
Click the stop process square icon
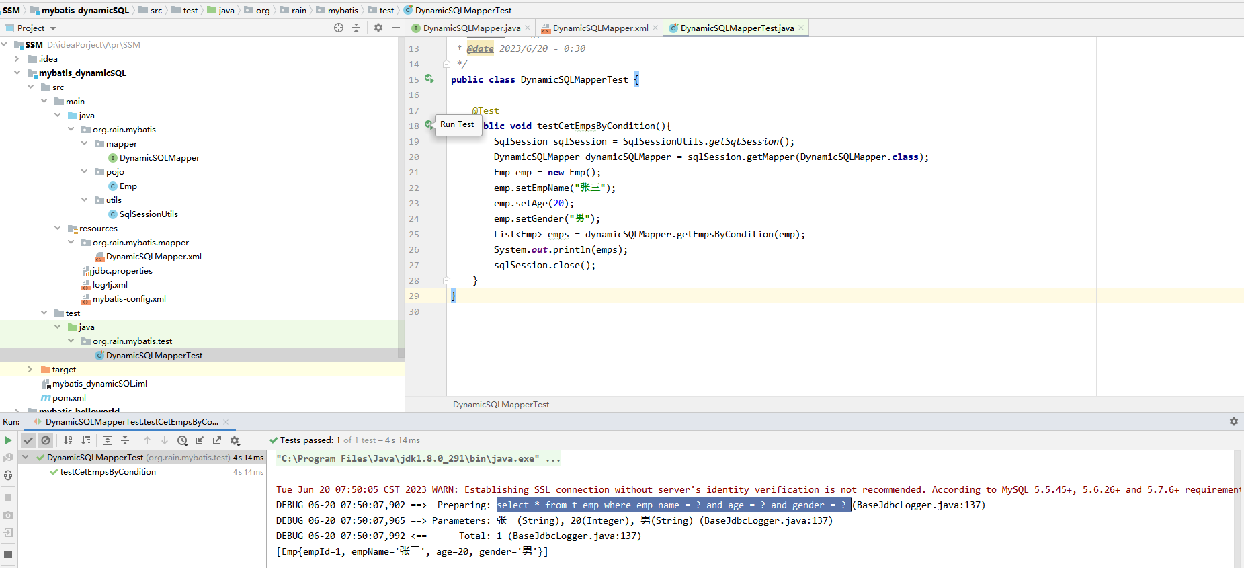pyautogui.click(x=8, y=497)
